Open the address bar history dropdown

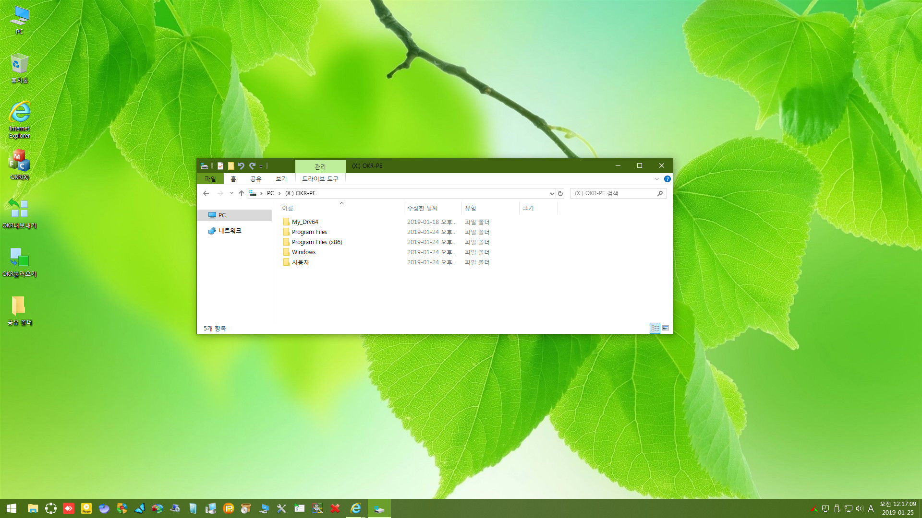552,193
